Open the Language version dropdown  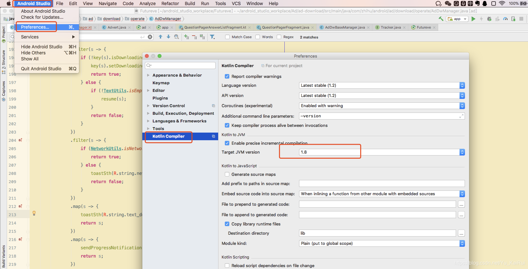point(382,85)
